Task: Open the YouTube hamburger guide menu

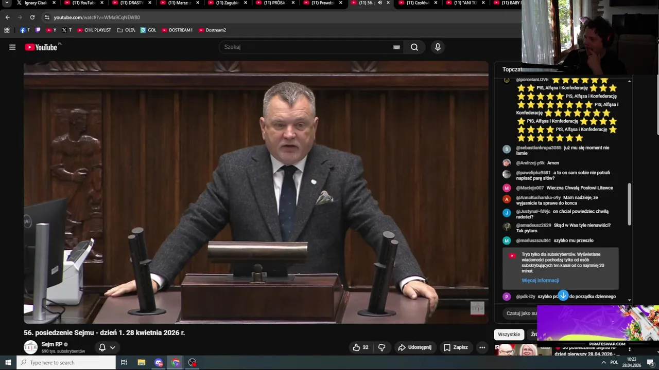Action: 12,47
